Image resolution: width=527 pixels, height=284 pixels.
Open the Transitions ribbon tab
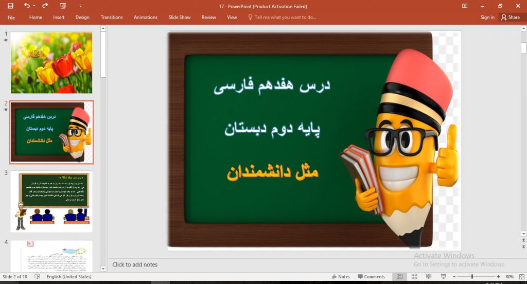112,17
